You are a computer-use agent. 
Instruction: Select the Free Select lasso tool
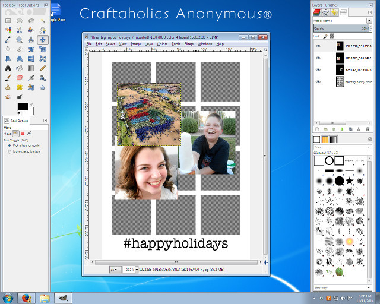pyautogui.click(x=31, y=21)
